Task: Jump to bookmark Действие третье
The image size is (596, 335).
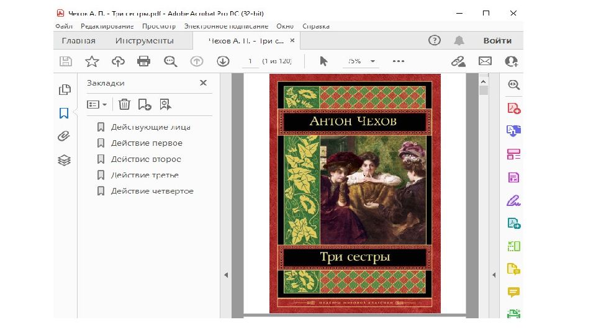Action: tap(145, 175)
